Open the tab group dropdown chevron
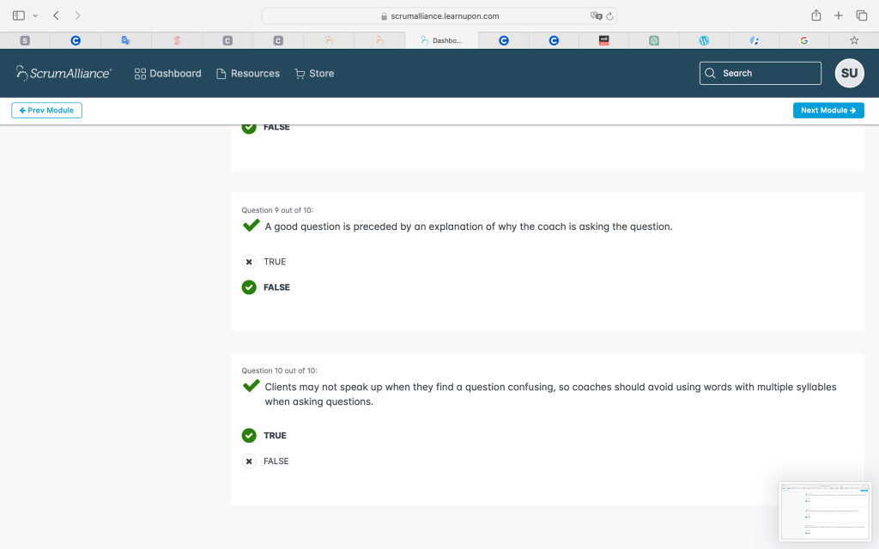Screen dimensions: 879x549 point(35,15)
